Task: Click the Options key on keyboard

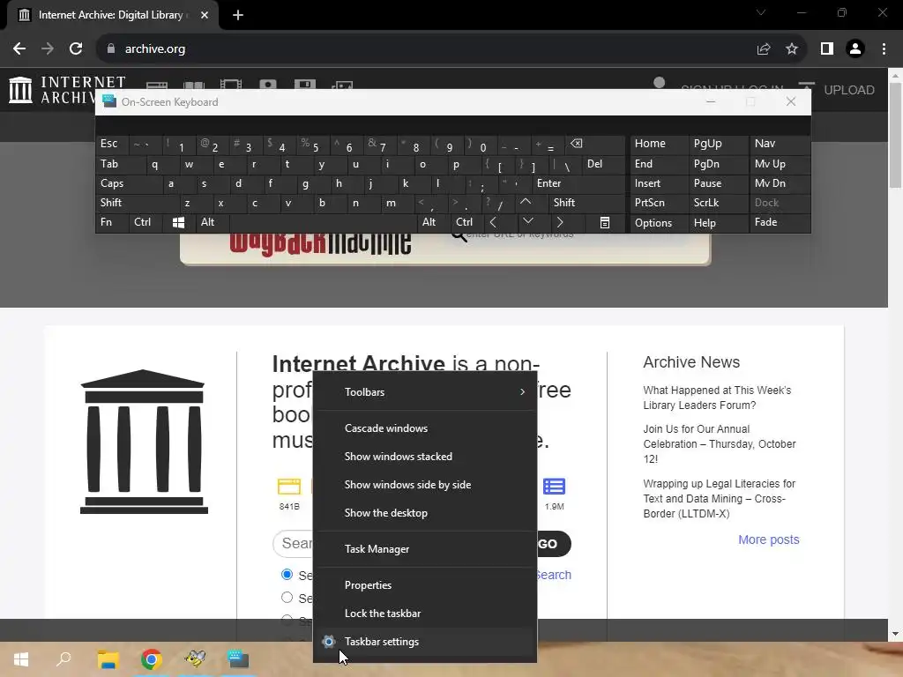Action: pos(659,223)
